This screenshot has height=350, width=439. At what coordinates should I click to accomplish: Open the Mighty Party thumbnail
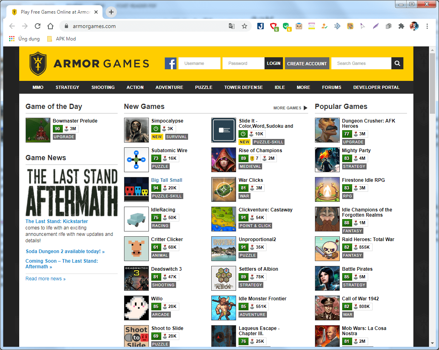pos(327,160)
